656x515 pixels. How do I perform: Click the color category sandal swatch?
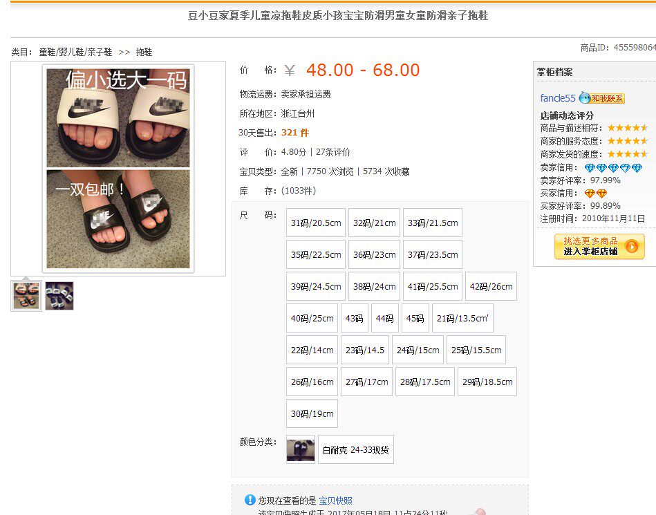[301, 449]
